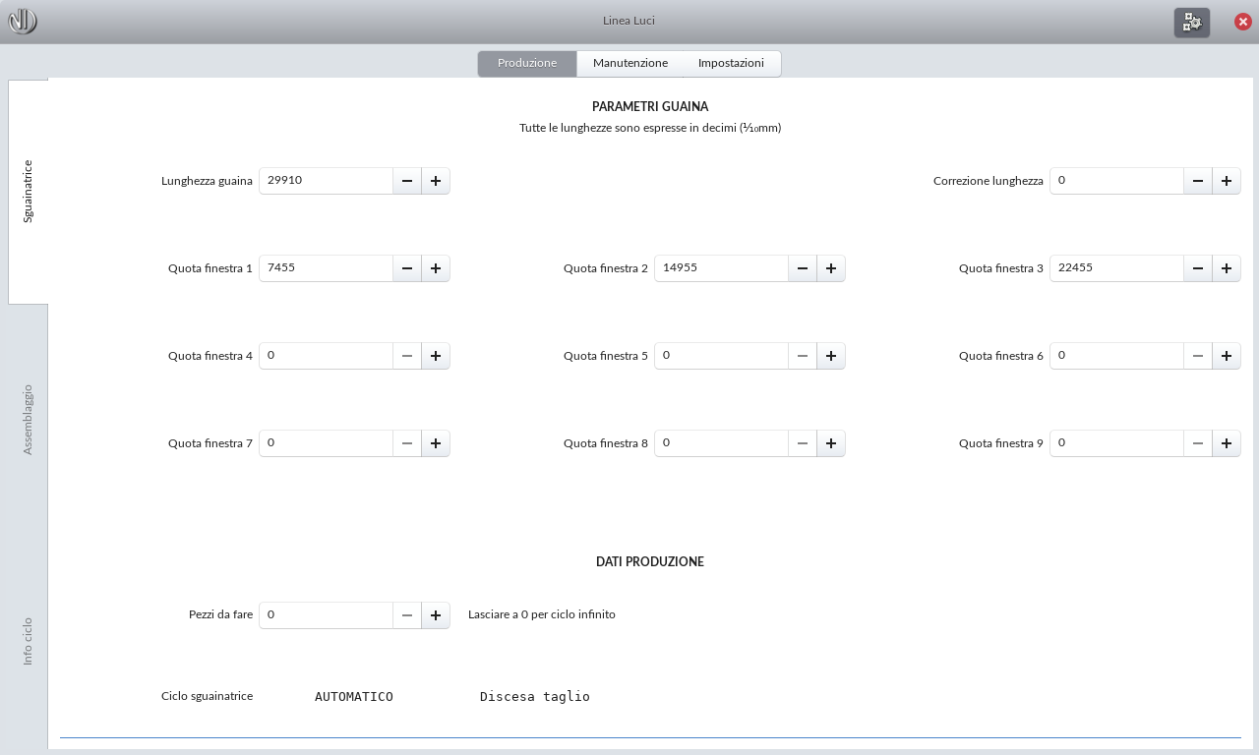
Task: Focus the Correzione lunghezza input field
Action: 1117,181
